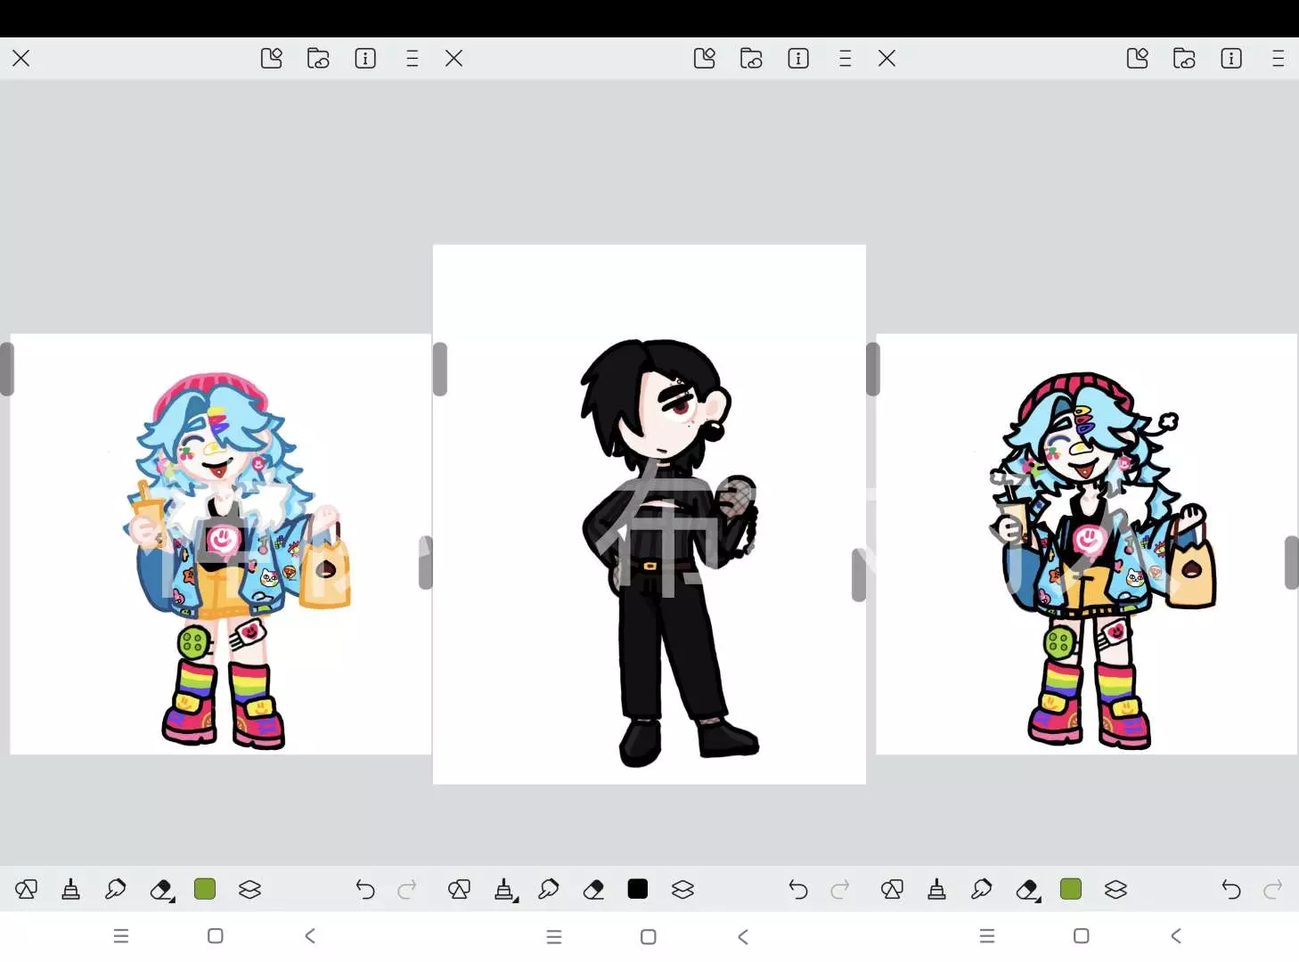Open the three-line menu in the left panel header

[412, 59]
